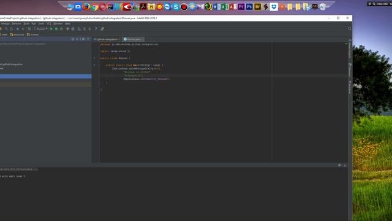Open Adobe Photoshop from the dock
The height and width of the screenshot is (221, 392).
coord(249,7)
